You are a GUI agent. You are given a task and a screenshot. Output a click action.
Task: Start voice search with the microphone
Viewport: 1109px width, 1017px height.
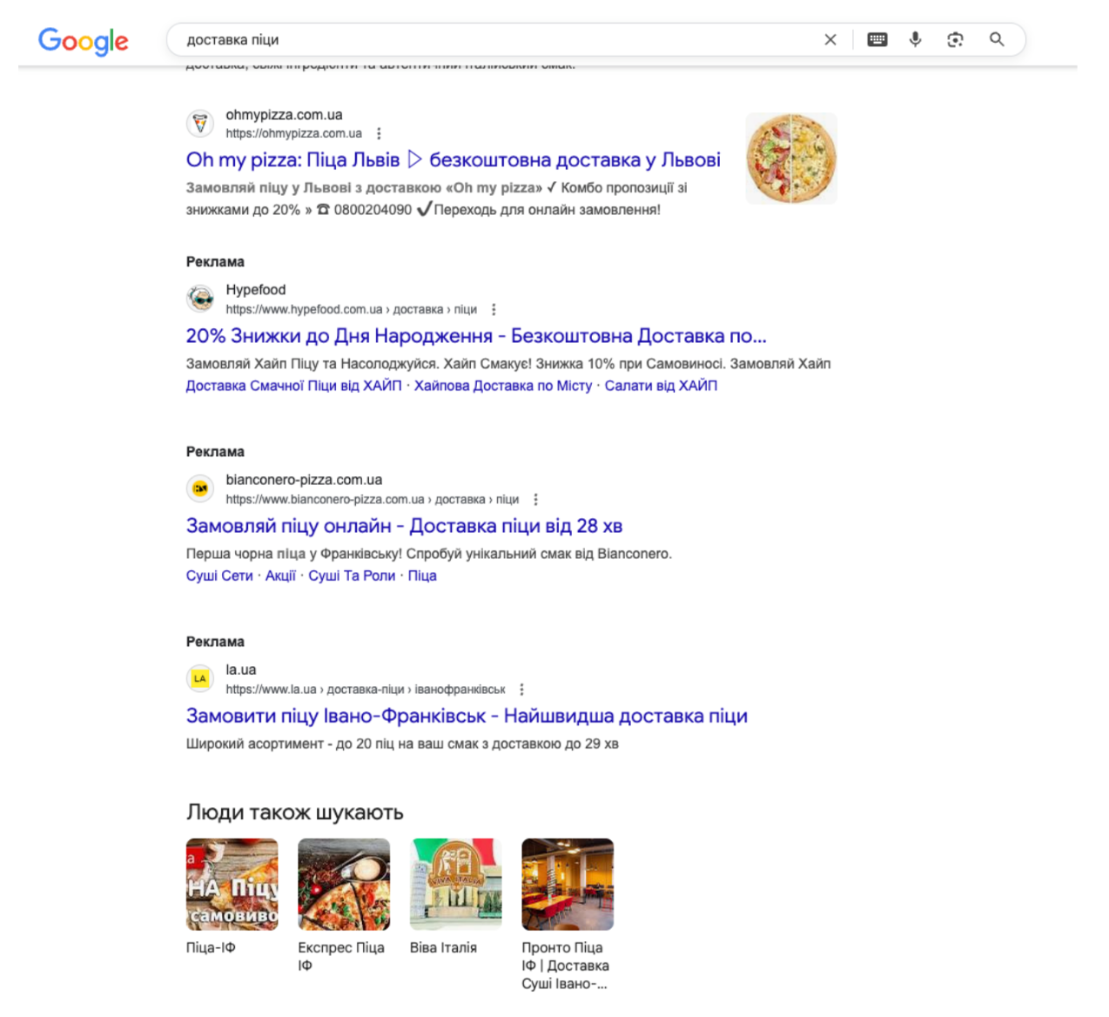pyautogui.click(x=915, y=40)
